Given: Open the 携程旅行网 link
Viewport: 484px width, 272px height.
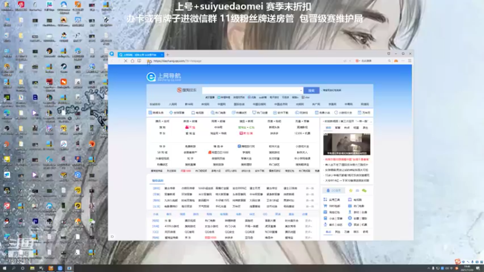Looking at the screenshot, I should coord(246,146).
